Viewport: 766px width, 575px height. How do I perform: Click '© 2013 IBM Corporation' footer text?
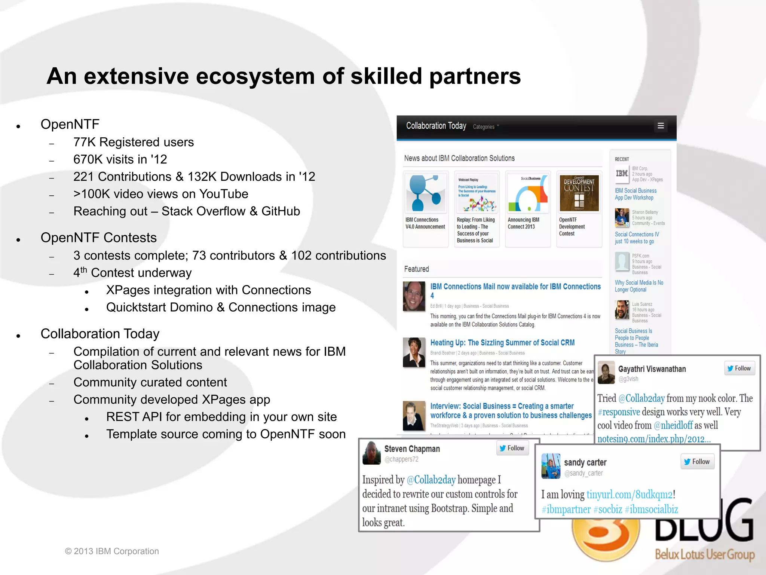coord(112,551)
